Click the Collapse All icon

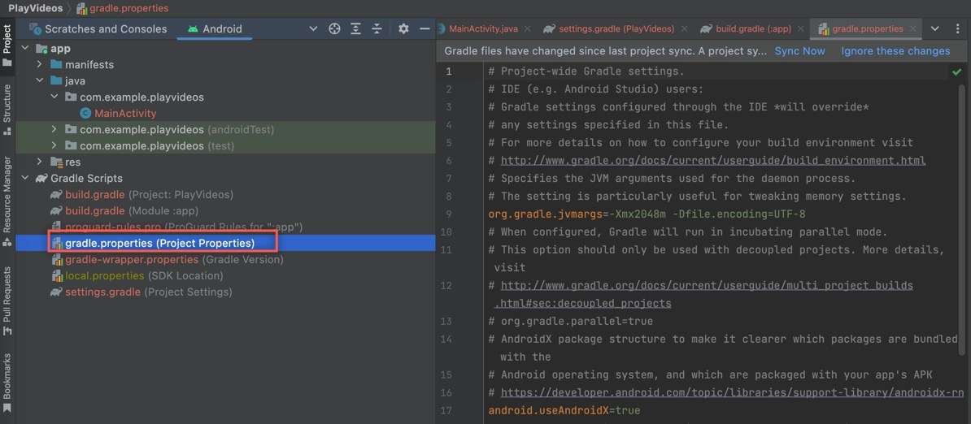377,28
